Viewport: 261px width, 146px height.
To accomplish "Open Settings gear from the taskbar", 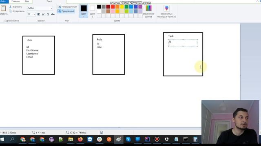I will click(x=166, y=139).
